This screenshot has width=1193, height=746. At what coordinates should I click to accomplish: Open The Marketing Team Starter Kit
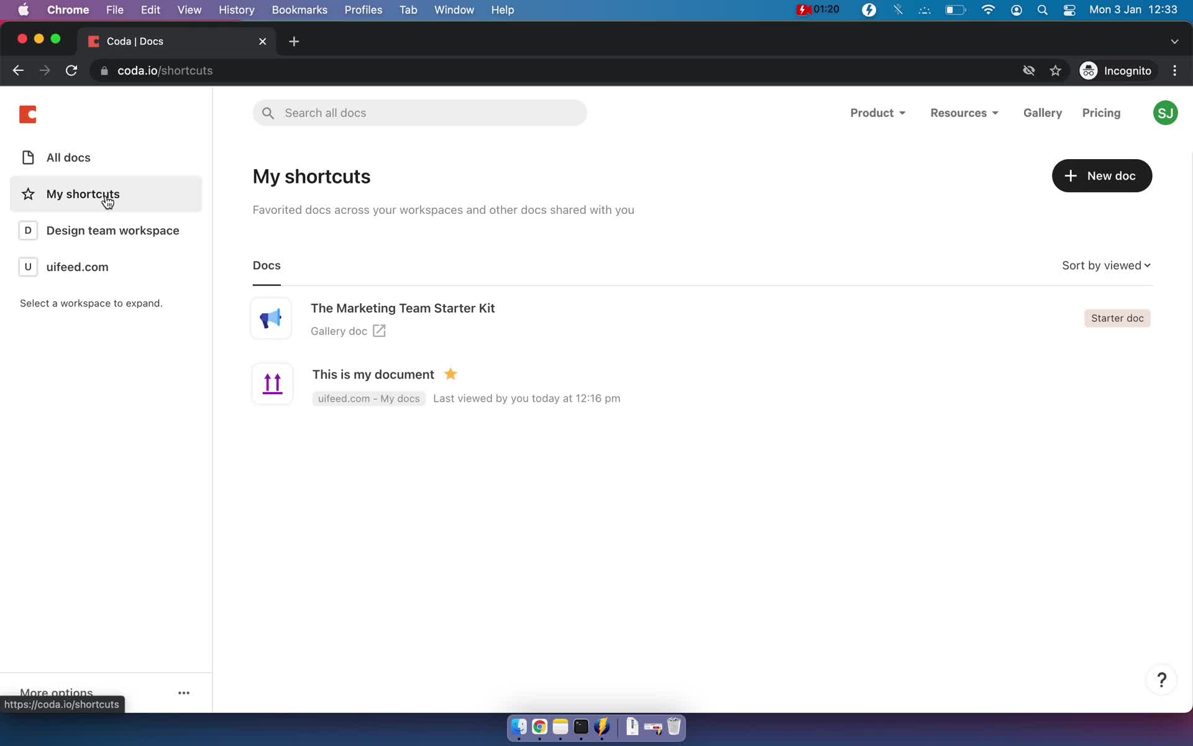tap(403, 308)
